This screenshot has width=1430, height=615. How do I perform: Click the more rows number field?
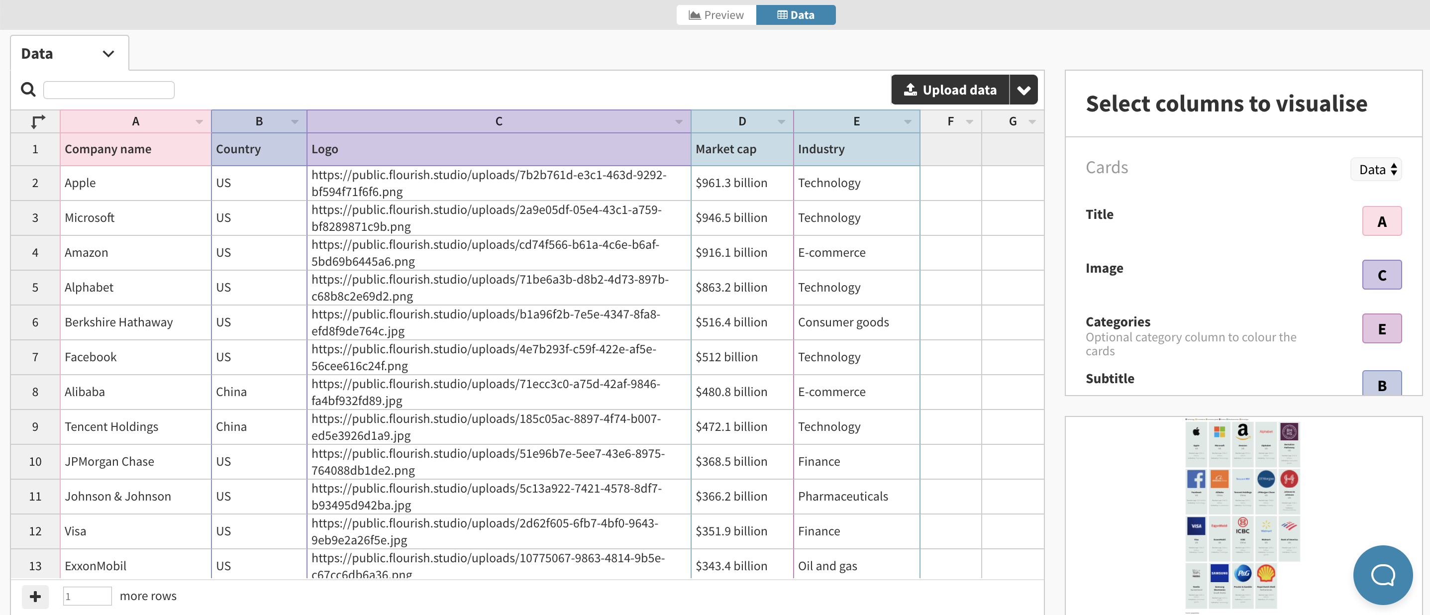[x=87, y=597]
